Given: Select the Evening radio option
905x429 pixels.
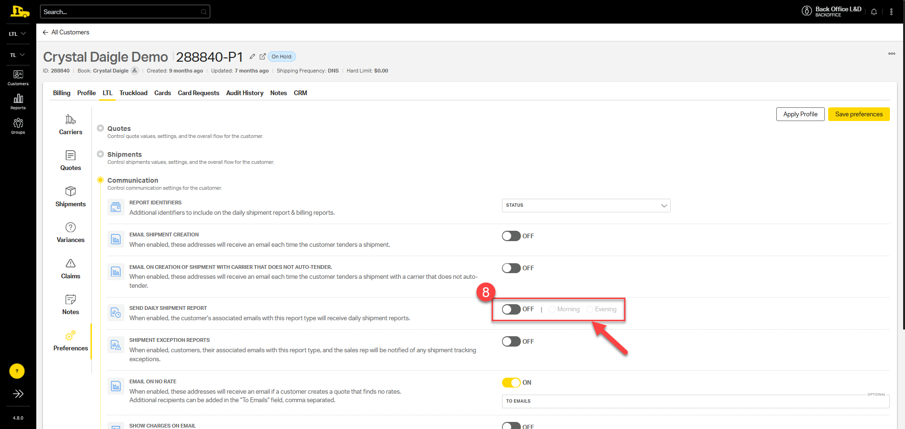Looking at the screenshot, I should point(590,309).
